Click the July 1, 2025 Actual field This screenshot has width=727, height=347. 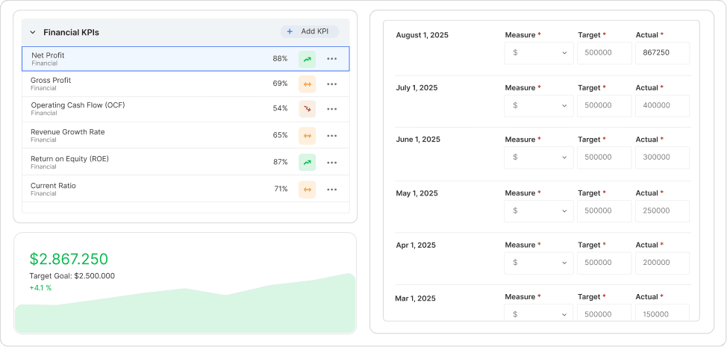tap(662, 106)
